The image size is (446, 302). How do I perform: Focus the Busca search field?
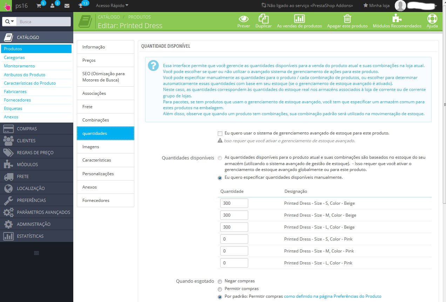tap(43, 22)
